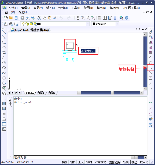Viewport: 155px width, 165px height.
Task: Cut selection with the scissors icon
Action: [39, 18]
